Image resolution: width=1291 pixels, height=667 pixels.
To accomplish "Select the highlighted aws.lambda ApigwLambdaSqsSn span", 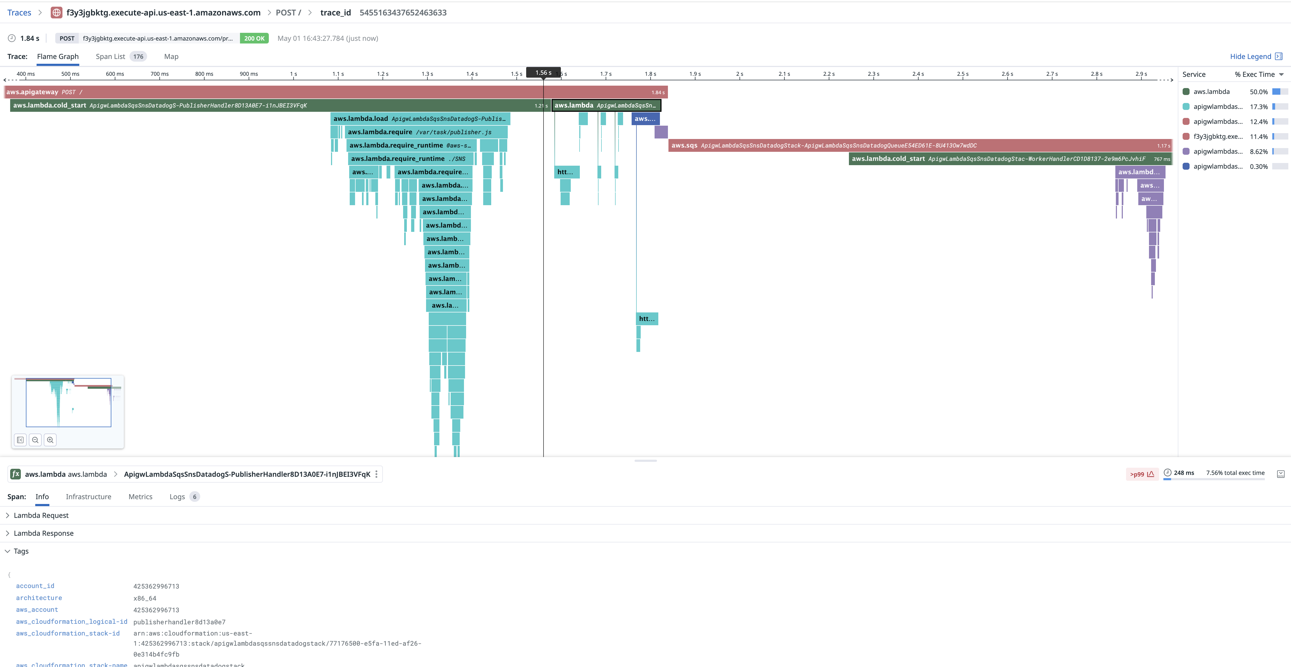I will 607,106.
